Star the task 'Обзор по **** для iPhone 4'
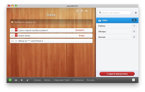The image size is (145, 92). pos(16,41)
